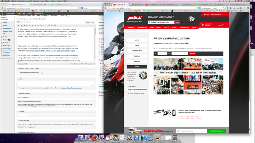This screenshot has height=143, width=255.
Task: Click Auszug excerpt text area
Action: (55, 83)
